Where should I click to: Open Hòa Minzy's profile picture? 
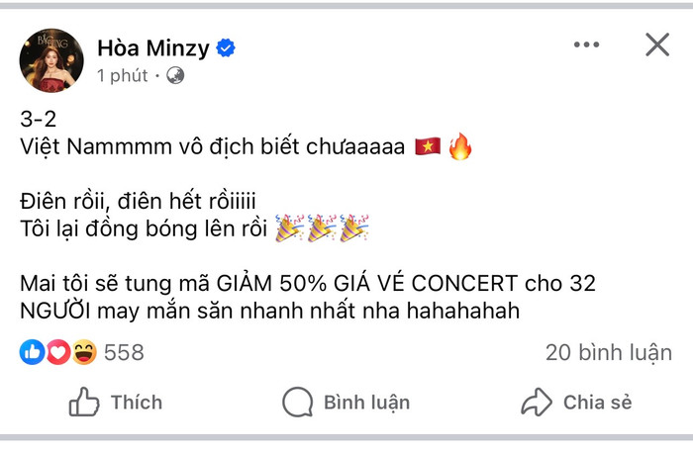[51, 60]
